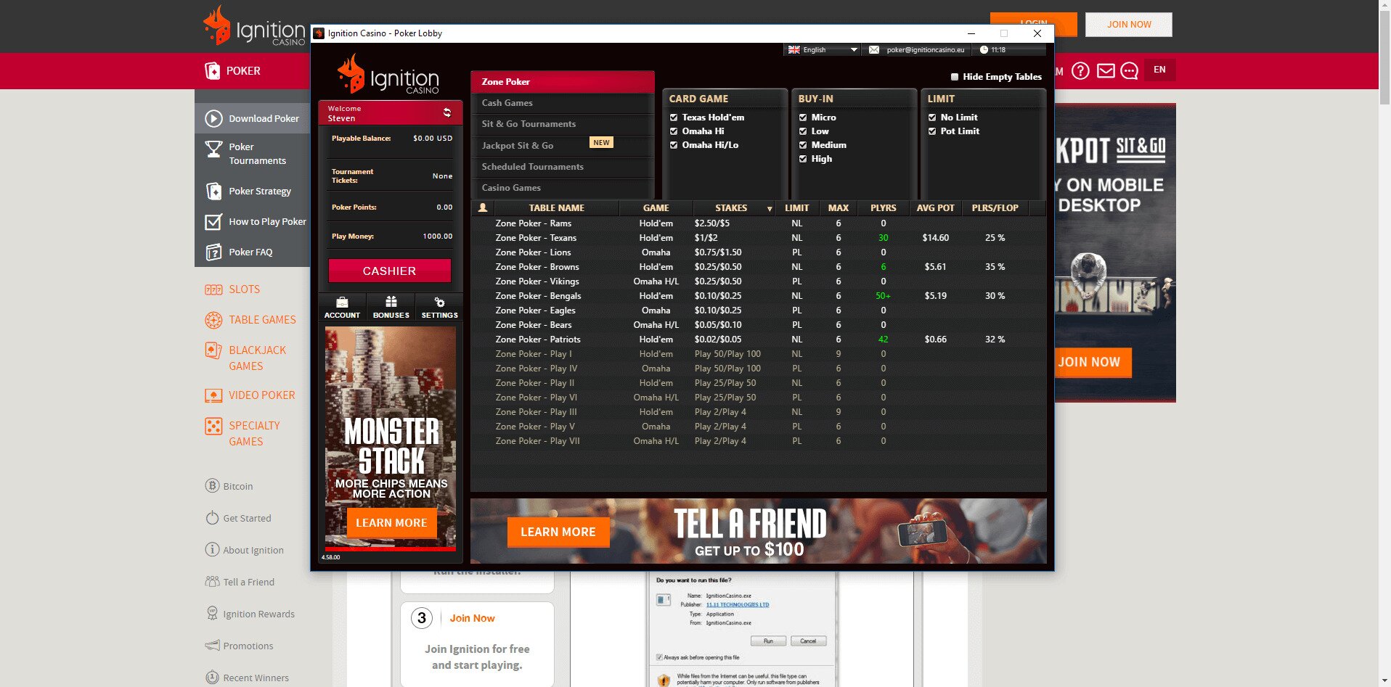Click the help question mark icon in website header
Image resolution: width=1391 pixels, height=687 pixels.
1080,71
